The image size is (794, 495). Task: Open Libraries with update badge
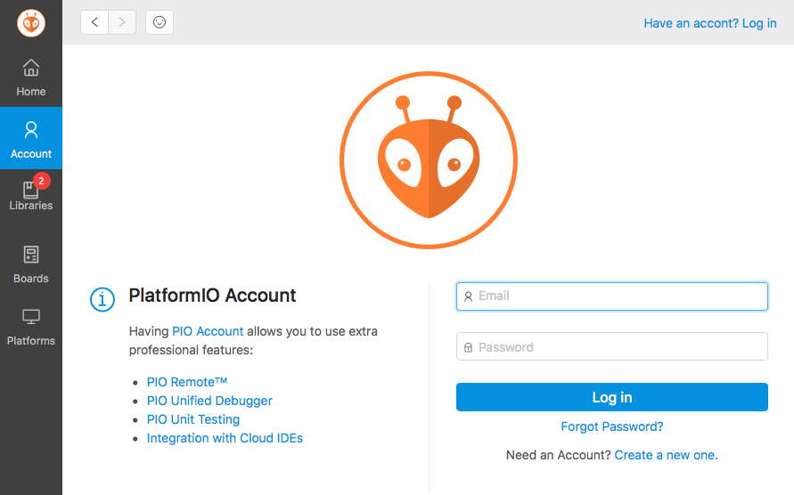(31, 193)
